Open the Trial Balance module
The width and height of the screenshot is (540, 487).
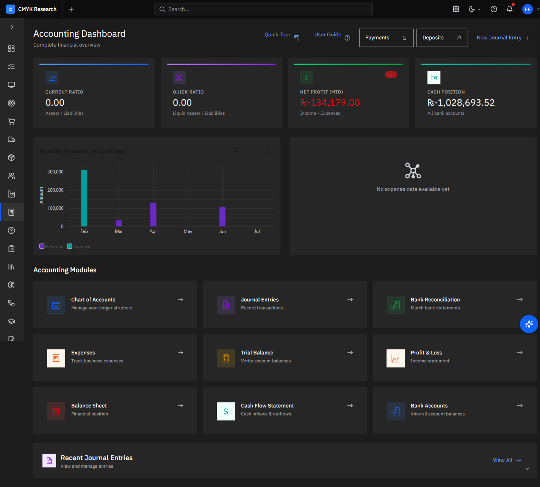tap(285, 357)
